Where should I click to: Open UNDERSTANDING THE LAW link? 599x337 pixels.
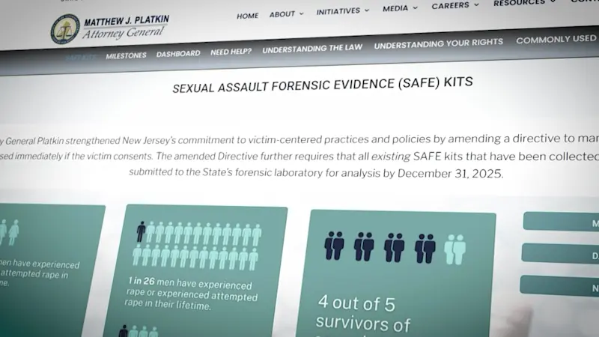(312, 49)
